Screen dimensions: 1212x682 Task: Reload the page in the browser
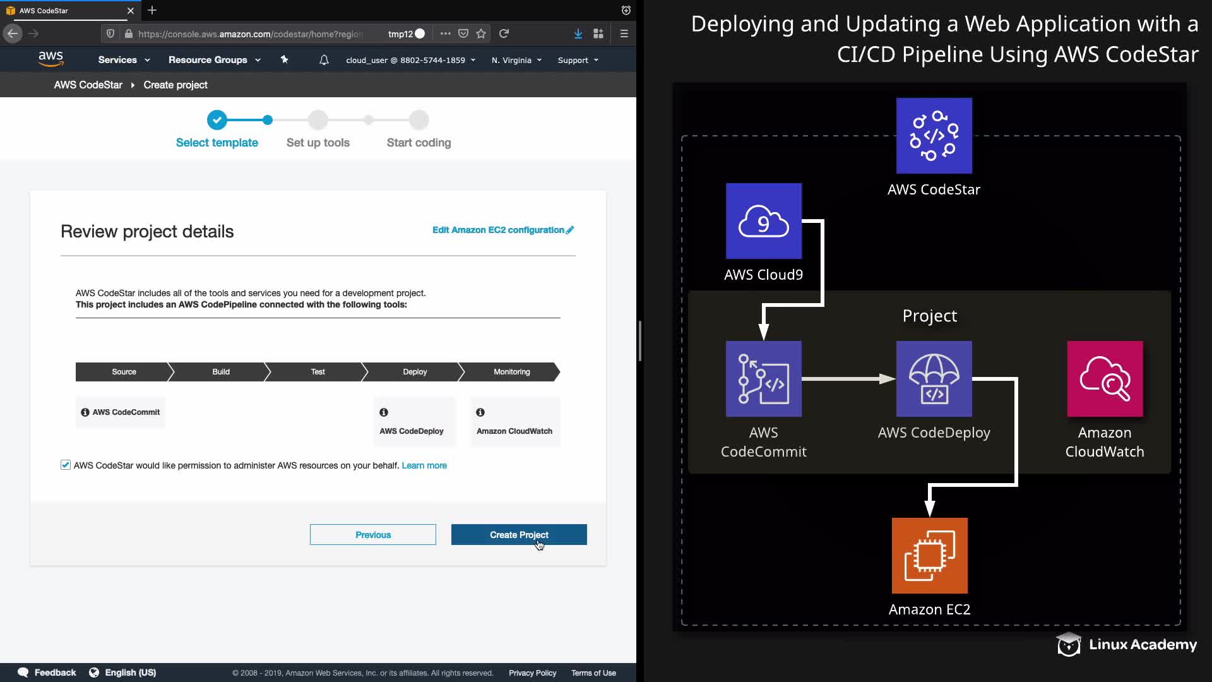[x=504, y=34]
